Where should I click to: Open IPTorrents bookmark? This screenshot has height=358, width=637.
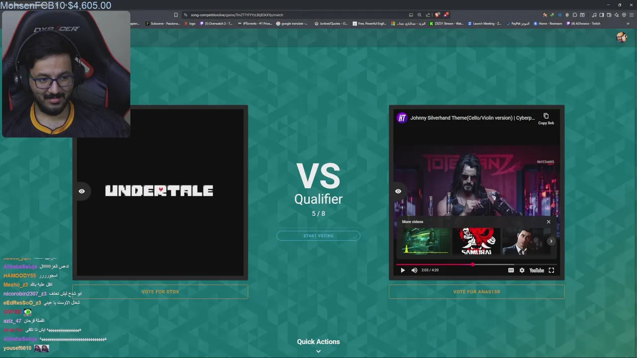coord(255,23)
